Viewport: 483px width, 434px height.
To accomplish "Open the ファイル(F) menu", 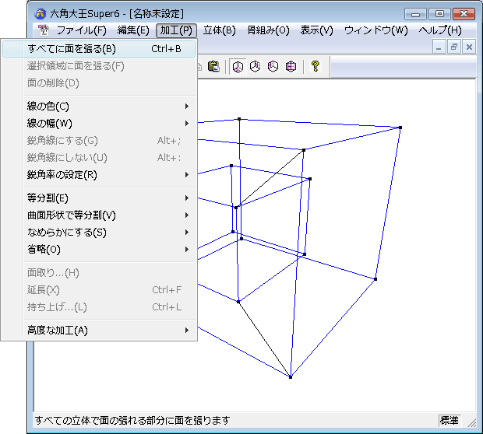I will point(82,30).
